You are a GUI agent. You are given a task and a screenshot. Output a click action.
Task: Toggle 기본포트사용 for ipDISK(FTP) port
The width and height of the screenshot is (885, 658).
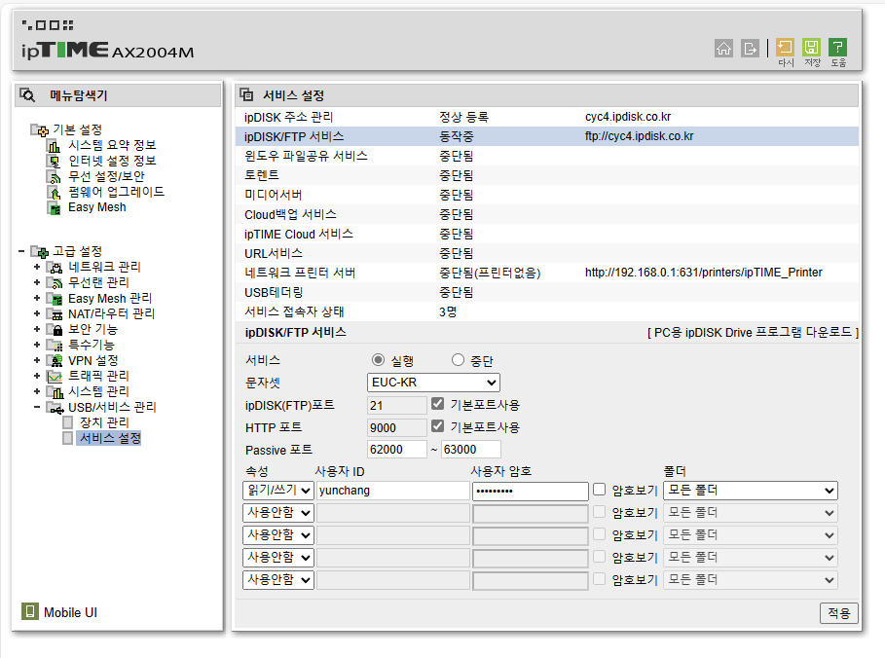437,404
